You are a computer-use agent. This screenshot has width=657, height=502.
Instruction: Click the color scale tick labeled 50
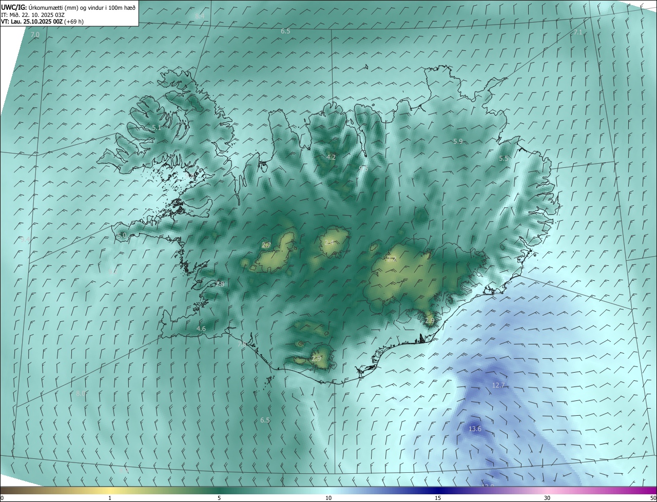[653, 498]
